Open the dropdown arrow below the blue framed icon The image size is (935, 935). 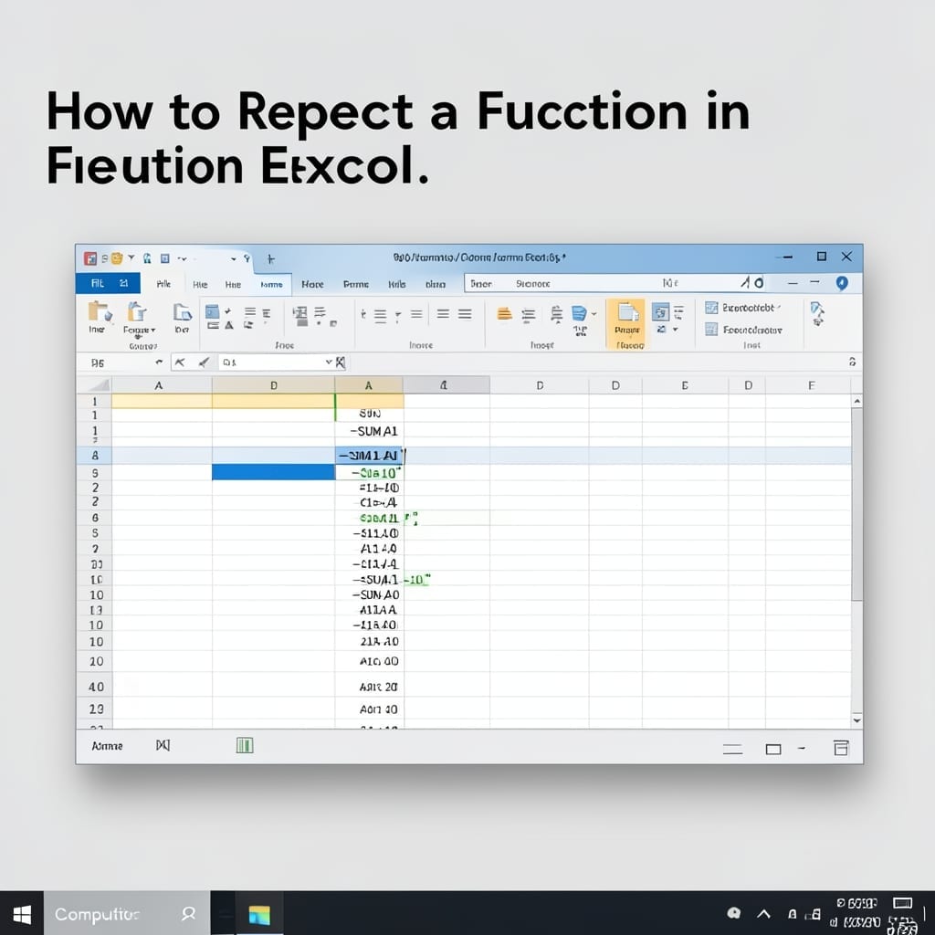[x=675, y=329]
